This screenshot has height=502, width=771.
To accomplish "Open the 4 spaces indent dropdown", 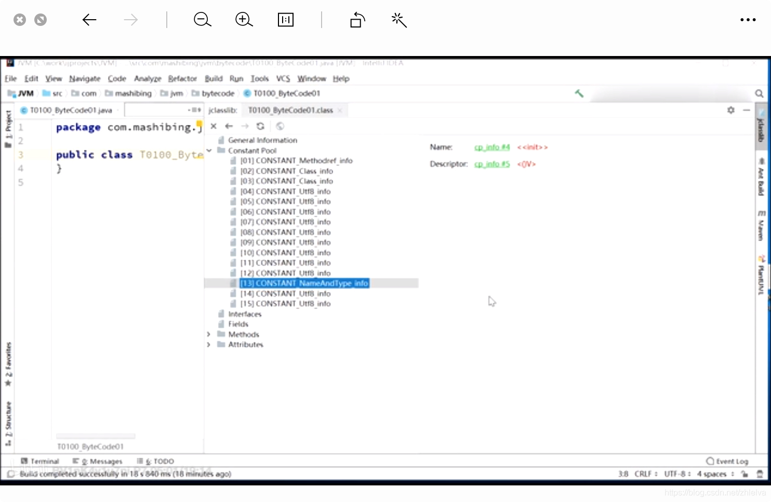I will (x=715, y=473).
